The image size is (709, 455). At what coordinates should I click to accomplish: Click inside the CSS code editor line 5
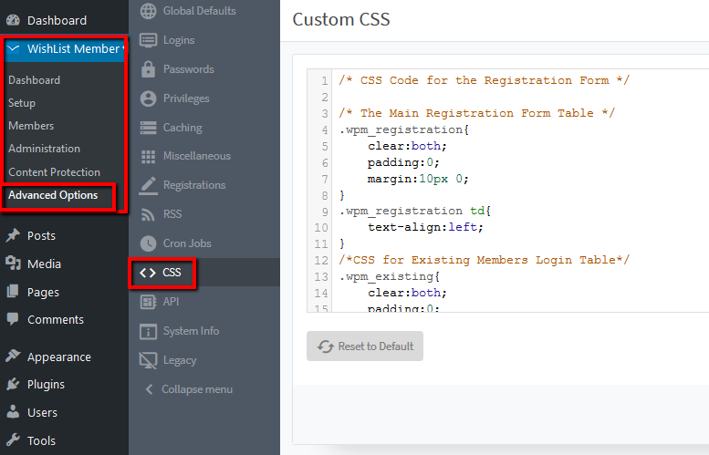click(520, 146)
